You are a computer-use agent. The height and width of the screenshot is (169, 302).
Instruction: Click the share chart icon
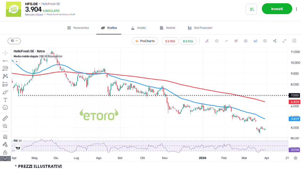275,41
